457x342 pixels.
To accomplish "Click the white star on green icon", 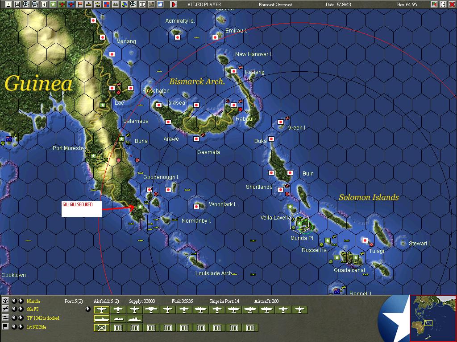I will (53, 4).
